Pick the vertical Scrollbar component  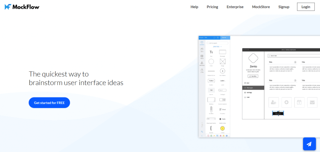click(x=211, y=110)
